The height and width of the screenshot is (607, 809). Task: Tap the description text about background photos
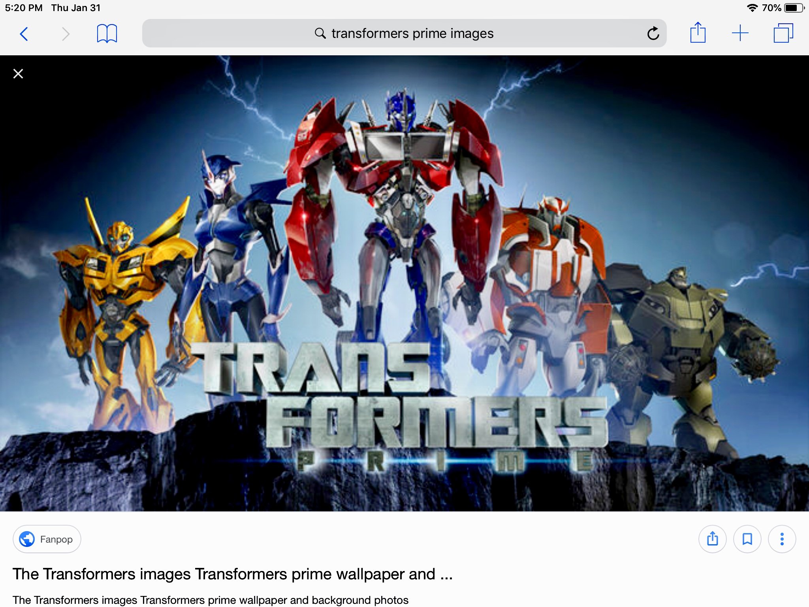click(x=210, y=600)
